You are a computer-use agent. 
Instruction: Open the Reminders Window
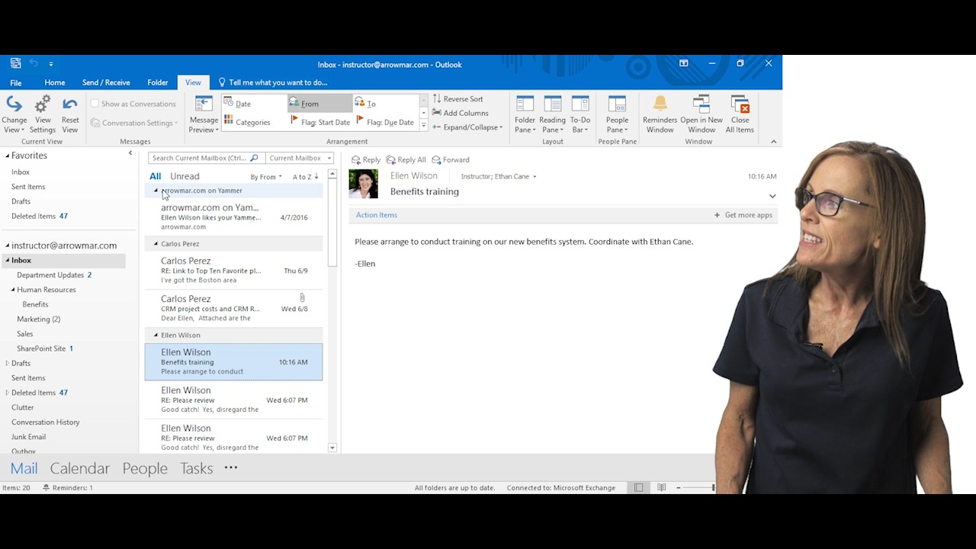tap(660, 114)
